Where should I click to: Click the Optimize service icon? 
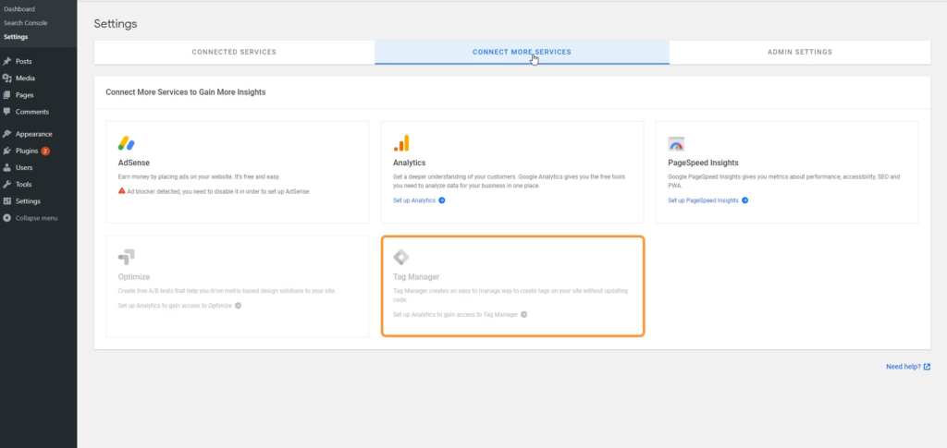(127, 257)
